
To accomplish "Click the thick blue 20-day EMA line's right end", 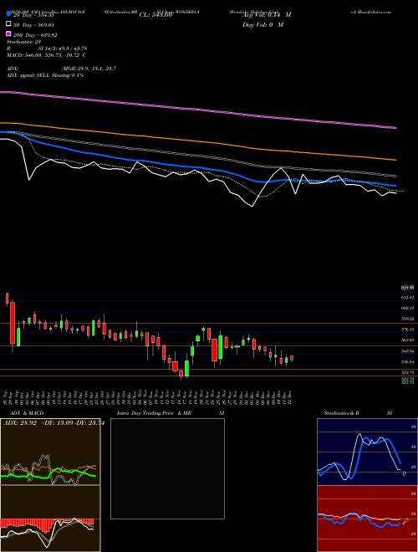I will pos(395,185).
